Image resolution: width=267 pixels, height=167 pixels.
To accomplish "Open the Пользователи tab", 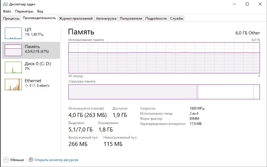I will pos(131,18).
